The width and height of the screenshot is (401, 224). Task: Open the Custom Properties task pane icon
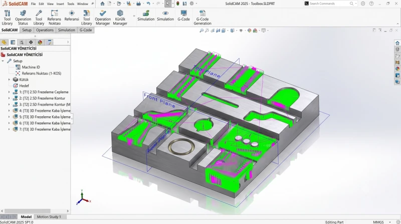coord(397,76)
